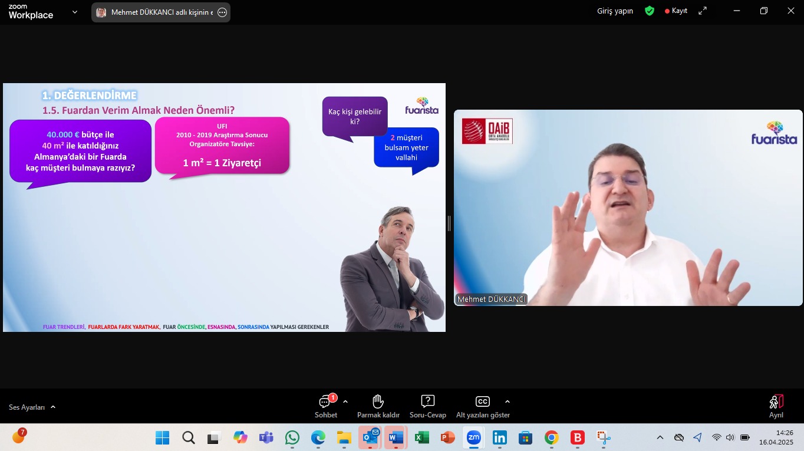
Task: Open Snipping Tool from the taskbar
Action: [604, 437]
